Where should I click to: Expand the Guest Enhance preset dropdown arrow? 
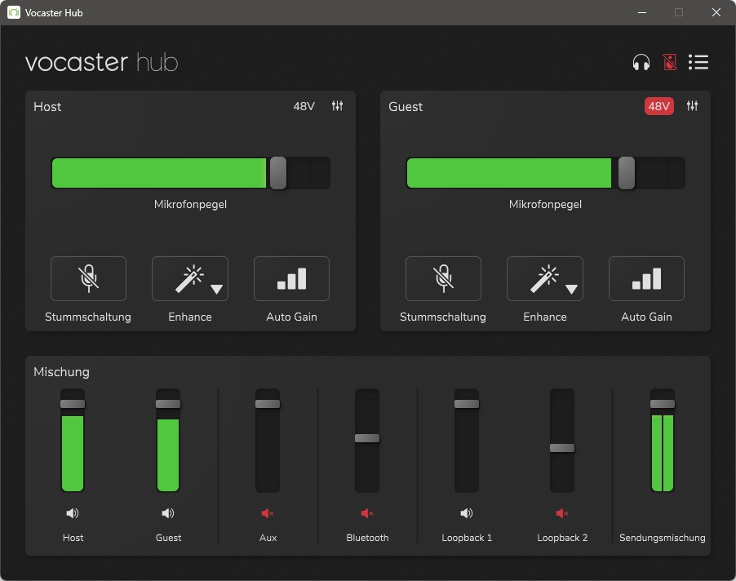click(571, 289)
